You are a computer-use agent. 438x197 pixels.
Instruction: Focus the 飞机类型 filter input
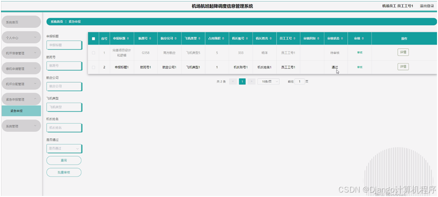(x=64, y=107)
